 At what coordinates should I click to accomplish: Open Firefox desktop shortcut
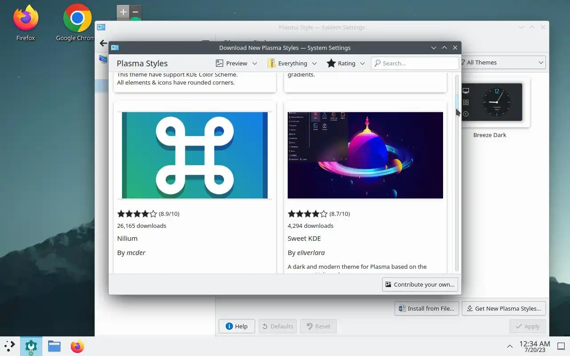click(x=25, y=22)
